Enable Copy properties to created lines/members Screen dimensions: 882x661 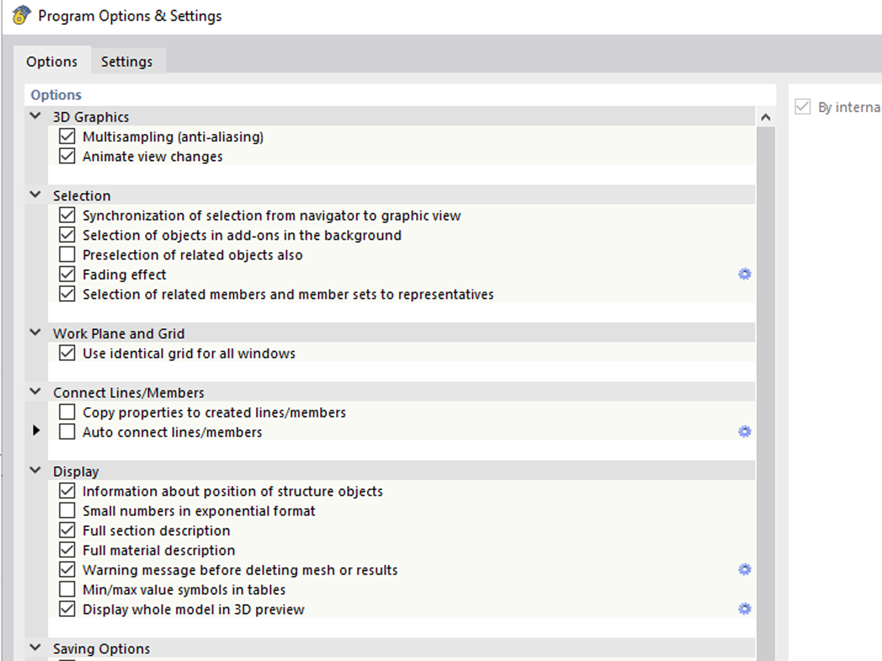coord(67,411)
